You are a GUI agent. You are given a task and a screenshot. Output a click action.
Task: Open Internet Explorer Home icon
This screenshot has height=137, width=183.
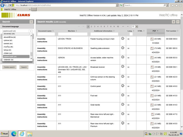(172, 5)
